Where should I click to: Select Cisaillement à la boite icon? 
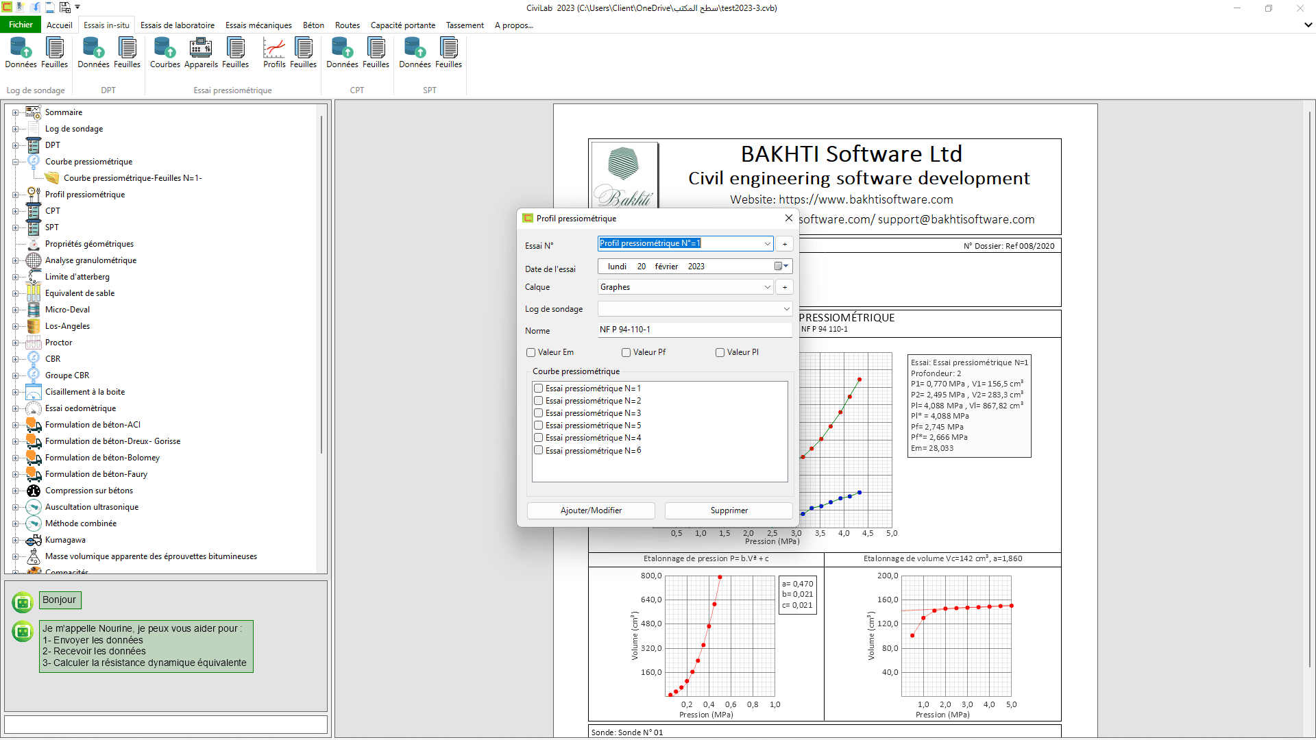(x=34, y=392)
